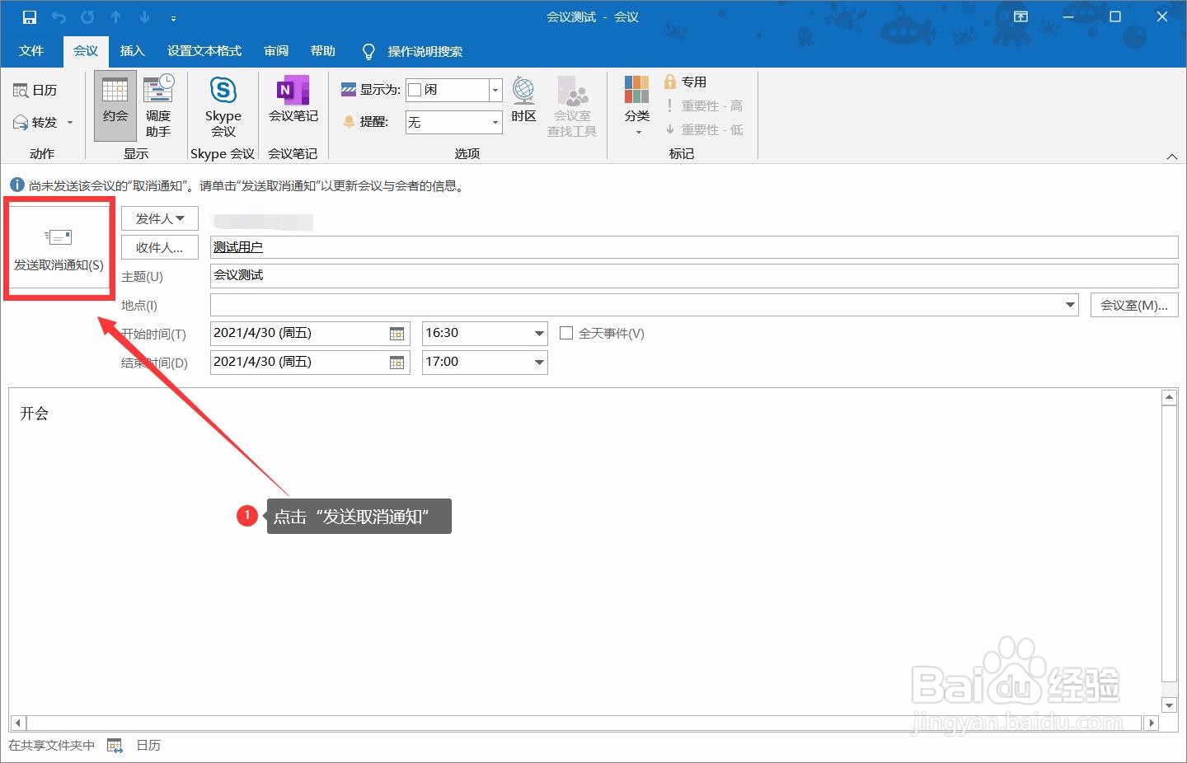Click the recipients field with 测试用户
The height and width of the screenshot is (763, 1187).
pos(694,247)
